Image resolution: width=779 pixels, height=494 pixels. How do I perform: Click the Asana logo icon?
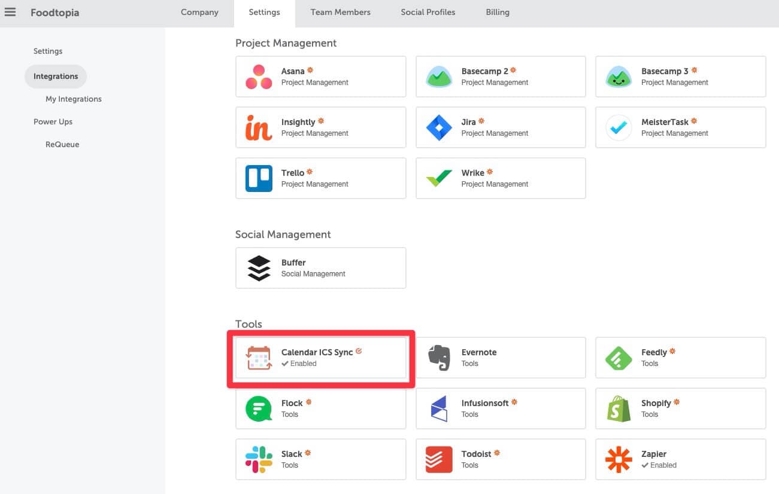click(259, 77)
